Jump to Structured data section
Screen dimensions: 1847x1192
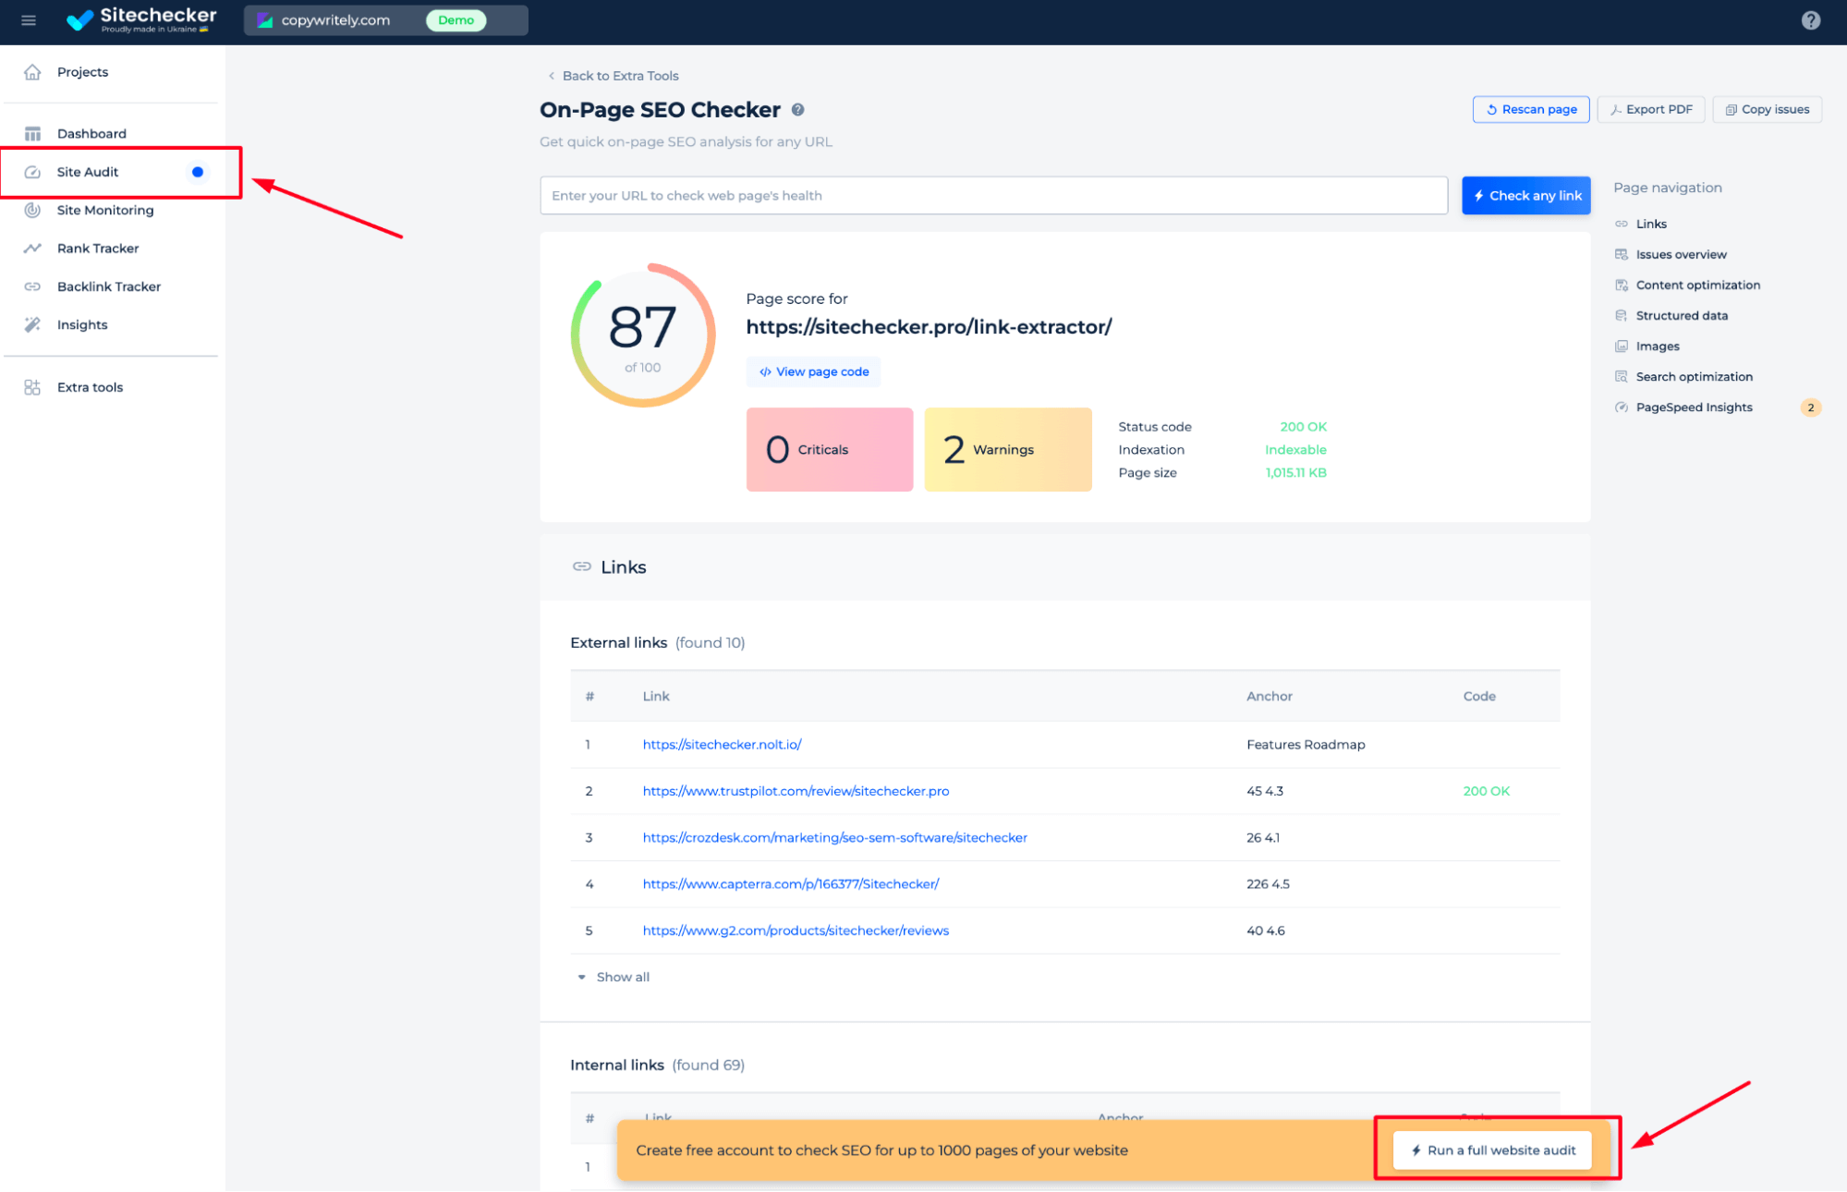[1682, 315]
